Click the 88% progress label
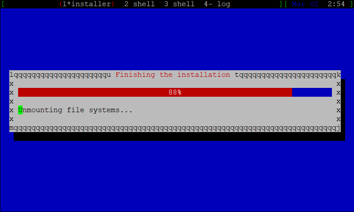 (175, 92)
